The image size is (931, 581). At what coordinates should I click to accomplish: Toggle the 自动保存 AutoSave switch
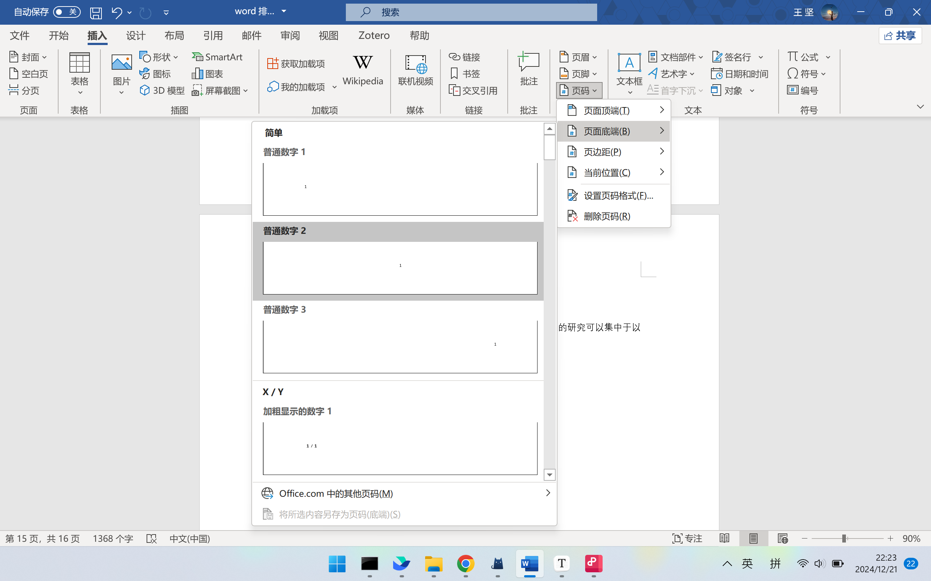tap(67, 12)
